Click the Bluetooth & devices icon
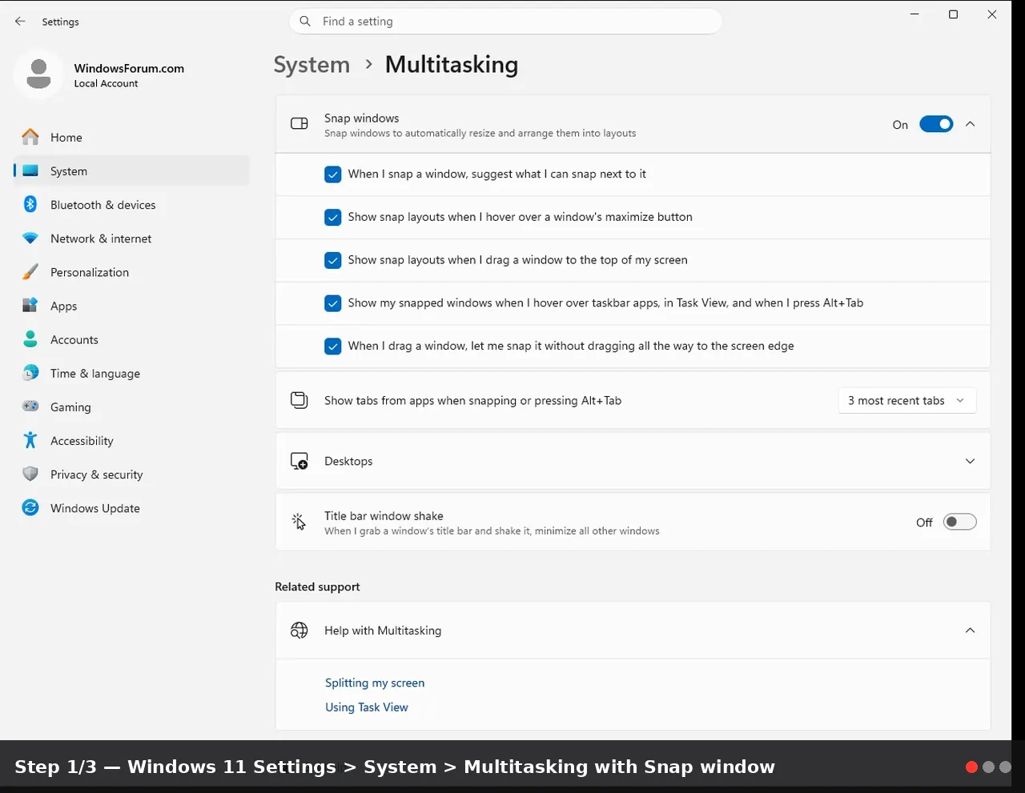 coord(30,204)
